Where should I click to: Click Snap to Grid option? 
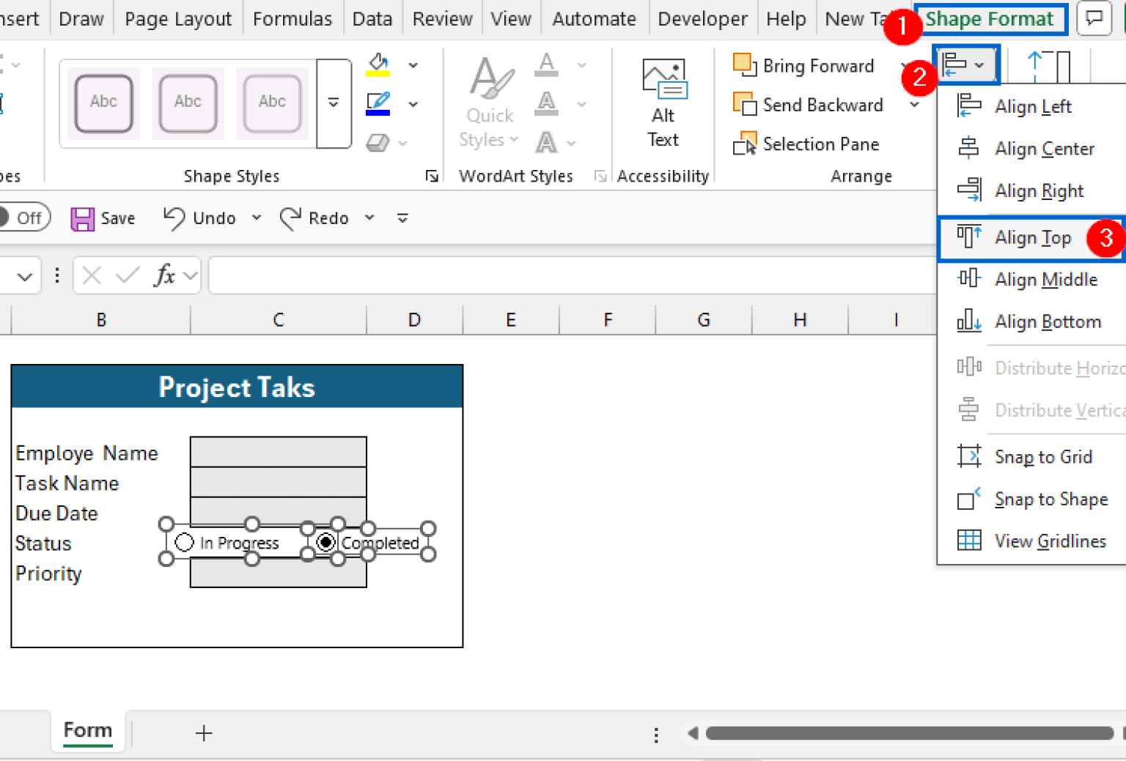point(1043,456)
